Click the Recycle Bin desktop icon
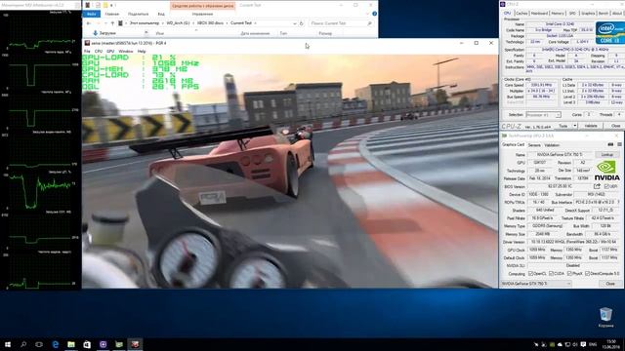The width and height of the screenshot is (625, 351). pyautogui.click(x=605, y=318)
